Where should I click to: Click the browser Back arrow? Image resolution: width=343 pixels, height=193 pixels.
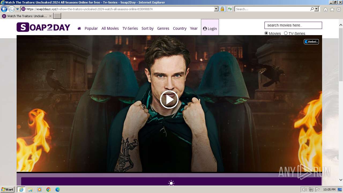tap(4, 9)
